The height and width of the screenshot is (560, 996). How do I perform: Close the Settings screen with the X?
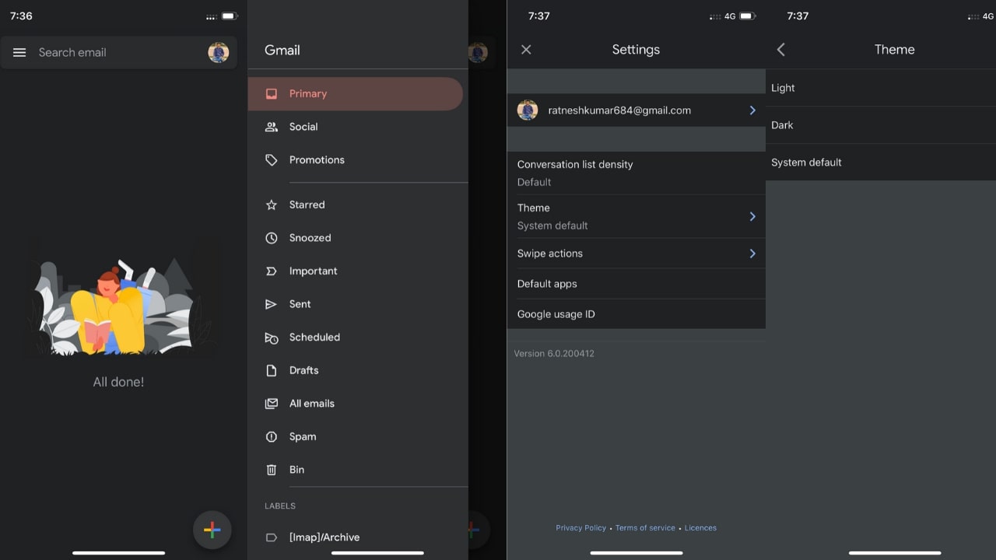pos(526,50)
